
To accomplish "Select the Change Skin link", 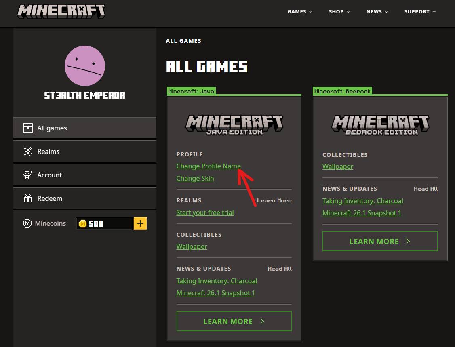I will 195,178.
